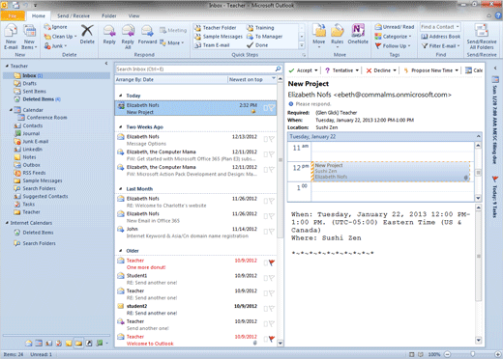Adjust the zoom slider in status bar
The height and width of the screenshot is (359, 503).
472,354
